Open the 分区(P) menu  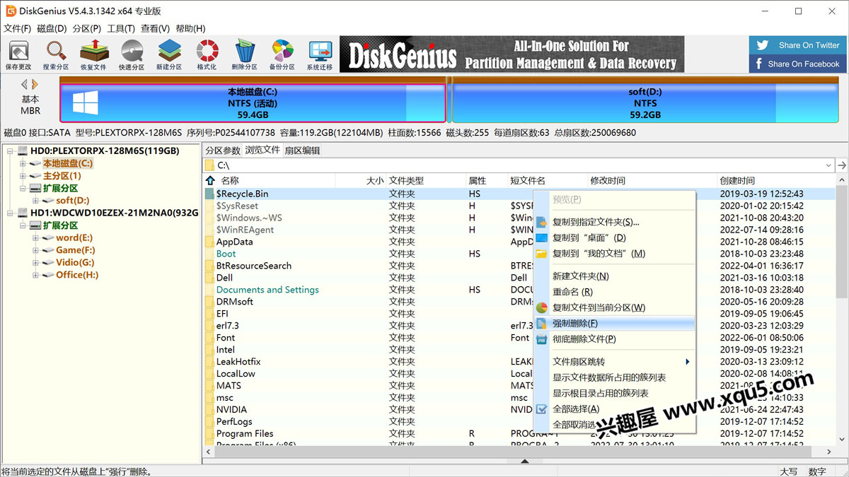[86, 28]
